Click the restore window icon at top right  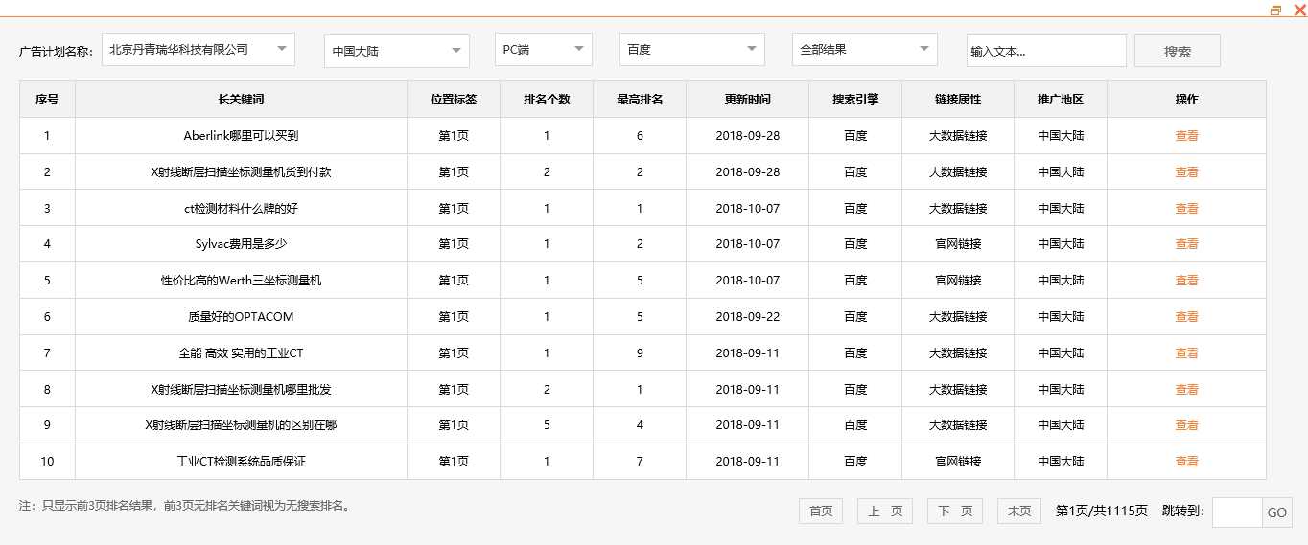(x=1275, y=10)
